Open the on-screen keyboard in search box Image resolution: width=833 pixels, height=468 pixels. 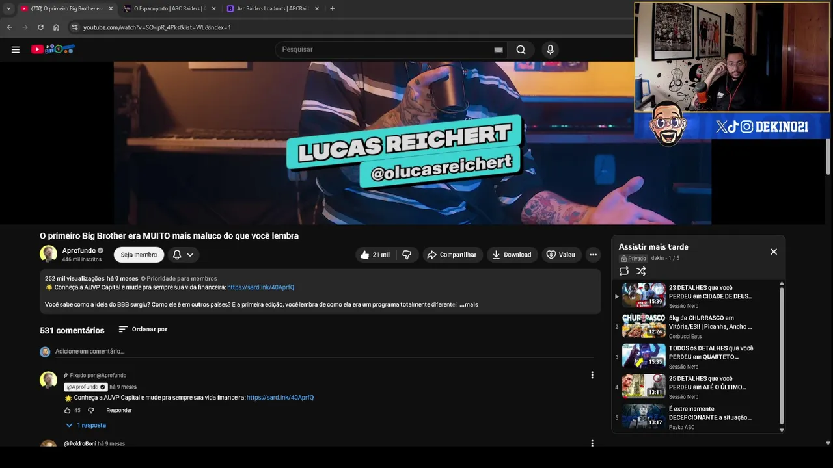point(498,49)
